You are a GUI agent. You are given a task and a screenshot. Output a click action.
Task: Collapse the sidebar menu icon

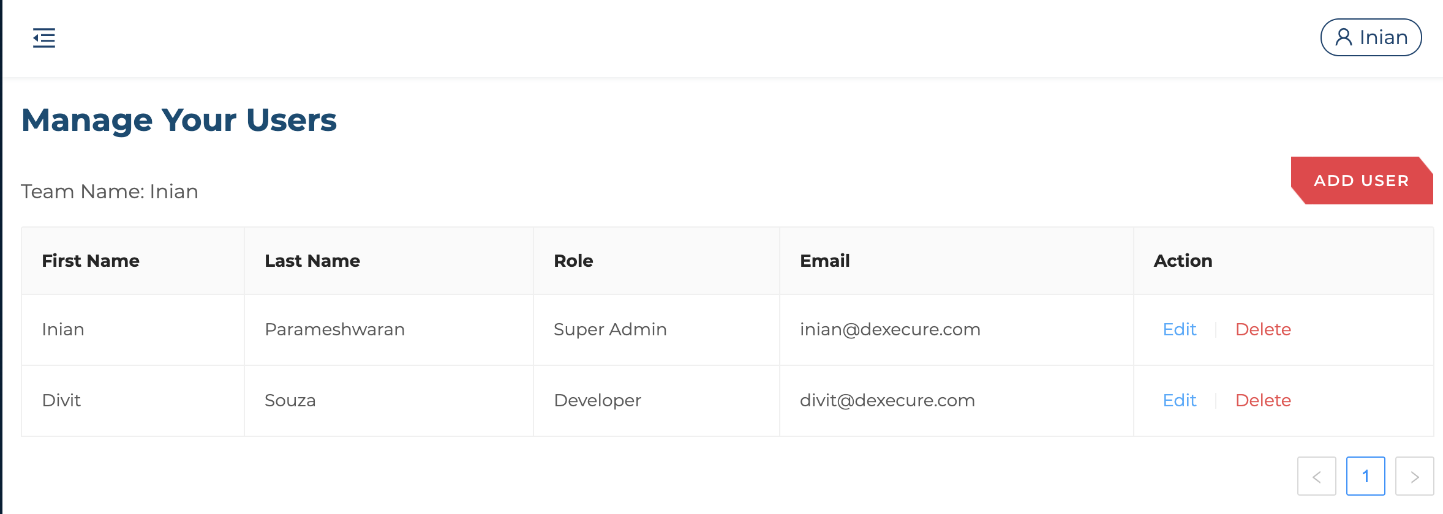44,38
